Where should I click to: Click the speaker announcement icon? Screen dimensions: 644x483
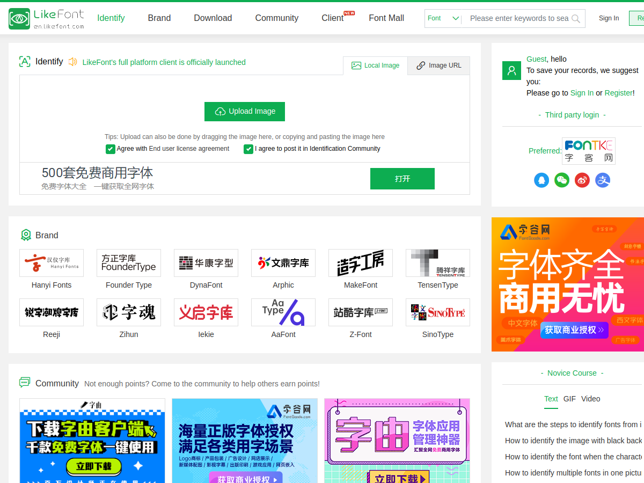73,62
